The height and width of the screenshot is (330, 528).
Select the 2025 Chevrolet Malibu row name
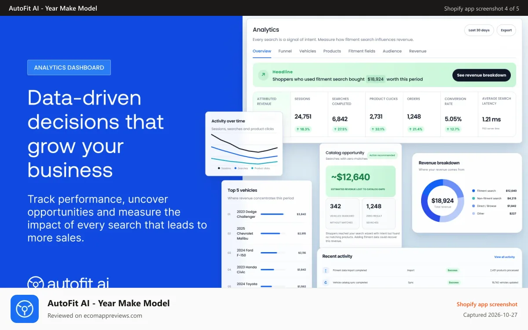coord(245,234)
